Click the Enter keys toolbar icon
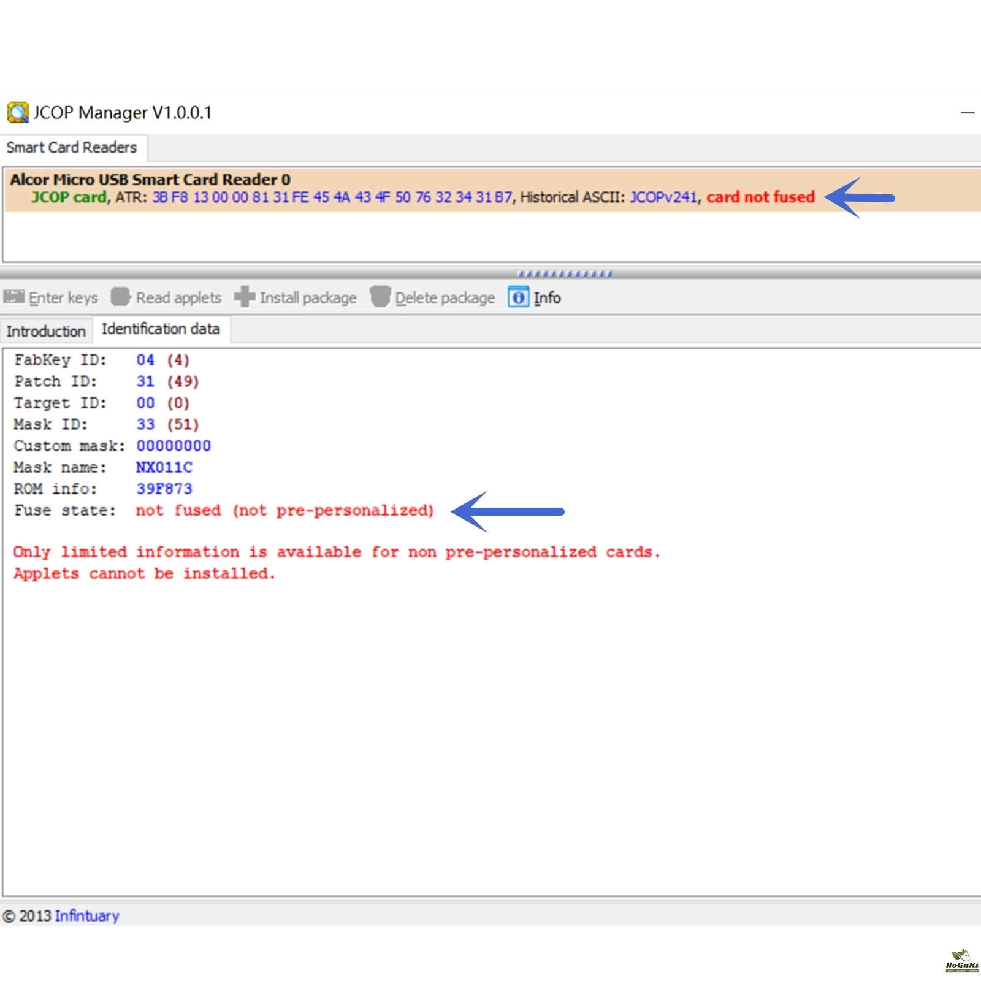Viewport: 981px width, 981px height. click(14, 297)
